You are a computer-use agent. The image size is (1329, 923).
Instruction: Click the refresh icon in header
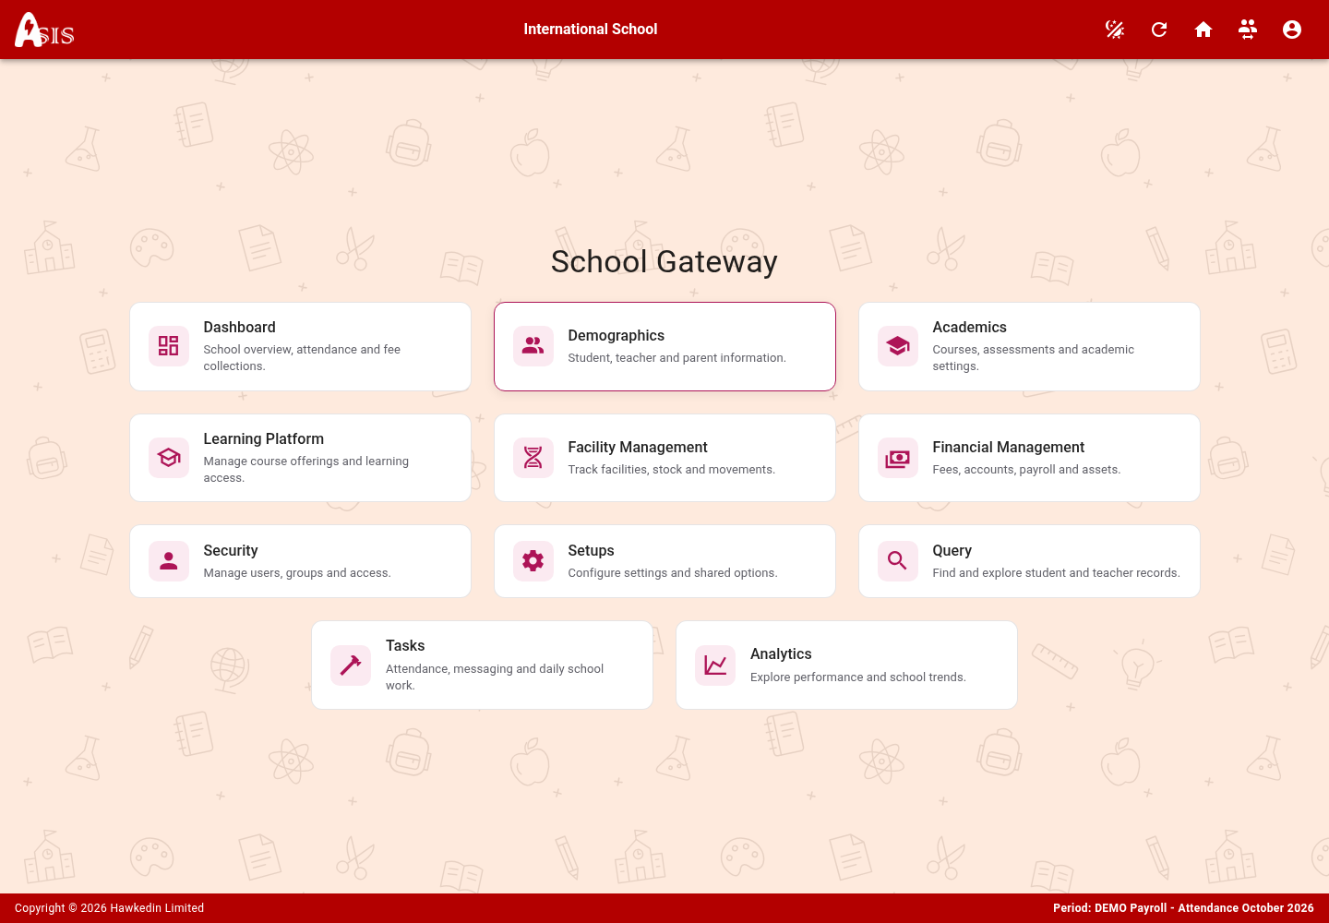tap(1159, 30)
